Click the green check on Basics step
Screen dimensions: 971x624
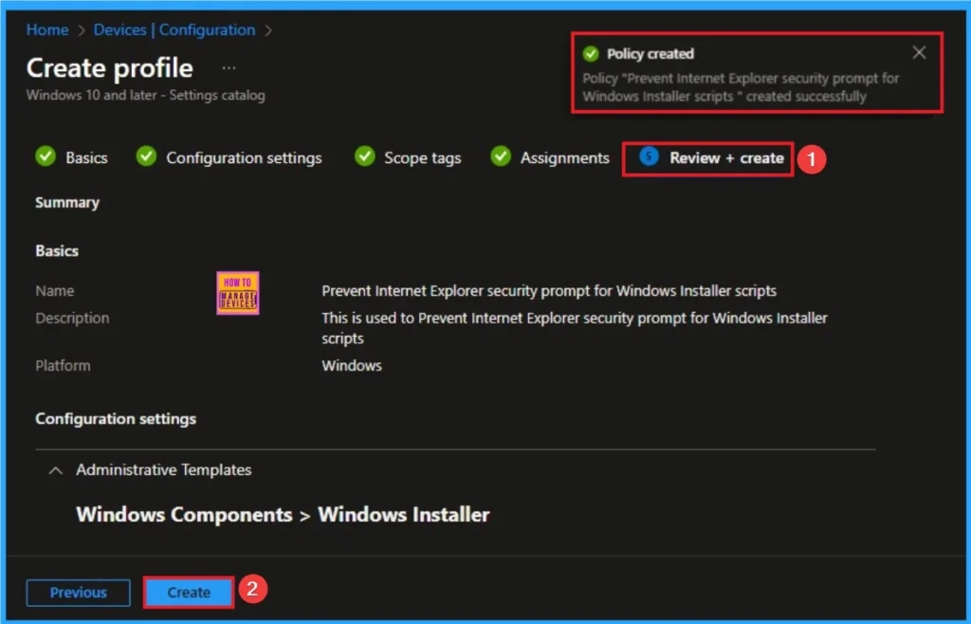pyautogui.click(x=45, y=156)
